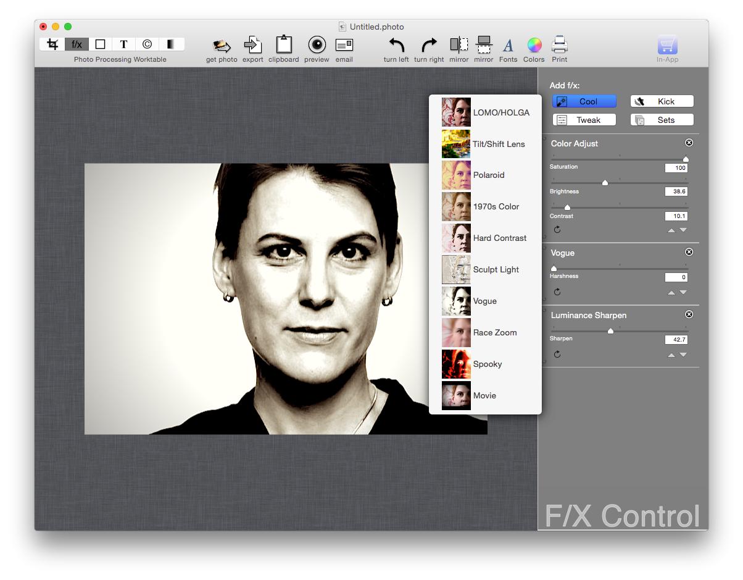Open the Sets menu
Viewport: 743px width, 580px height.
[662, 120]
